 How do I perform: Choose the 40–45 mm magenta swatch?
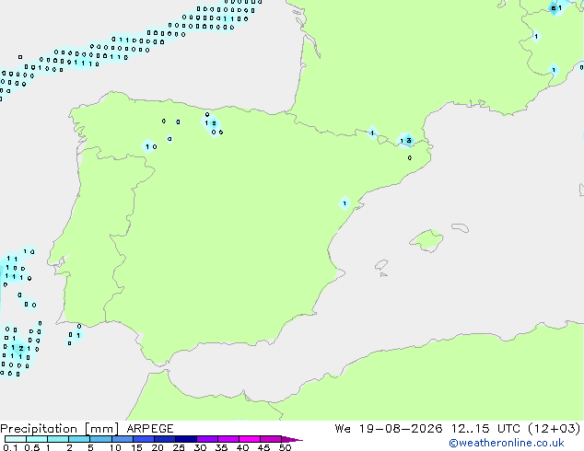coord(250,439)
